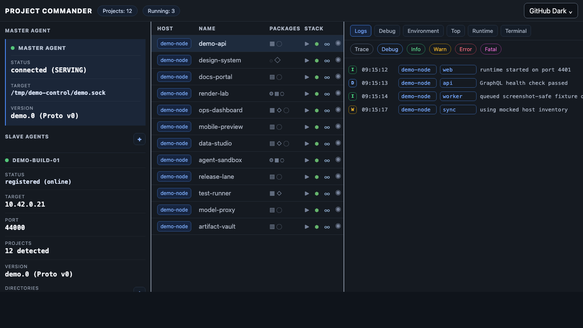Screen dimensions: 583x328
Task: Start the demo-api project with its play icon
Action: (x=307, y=44)
